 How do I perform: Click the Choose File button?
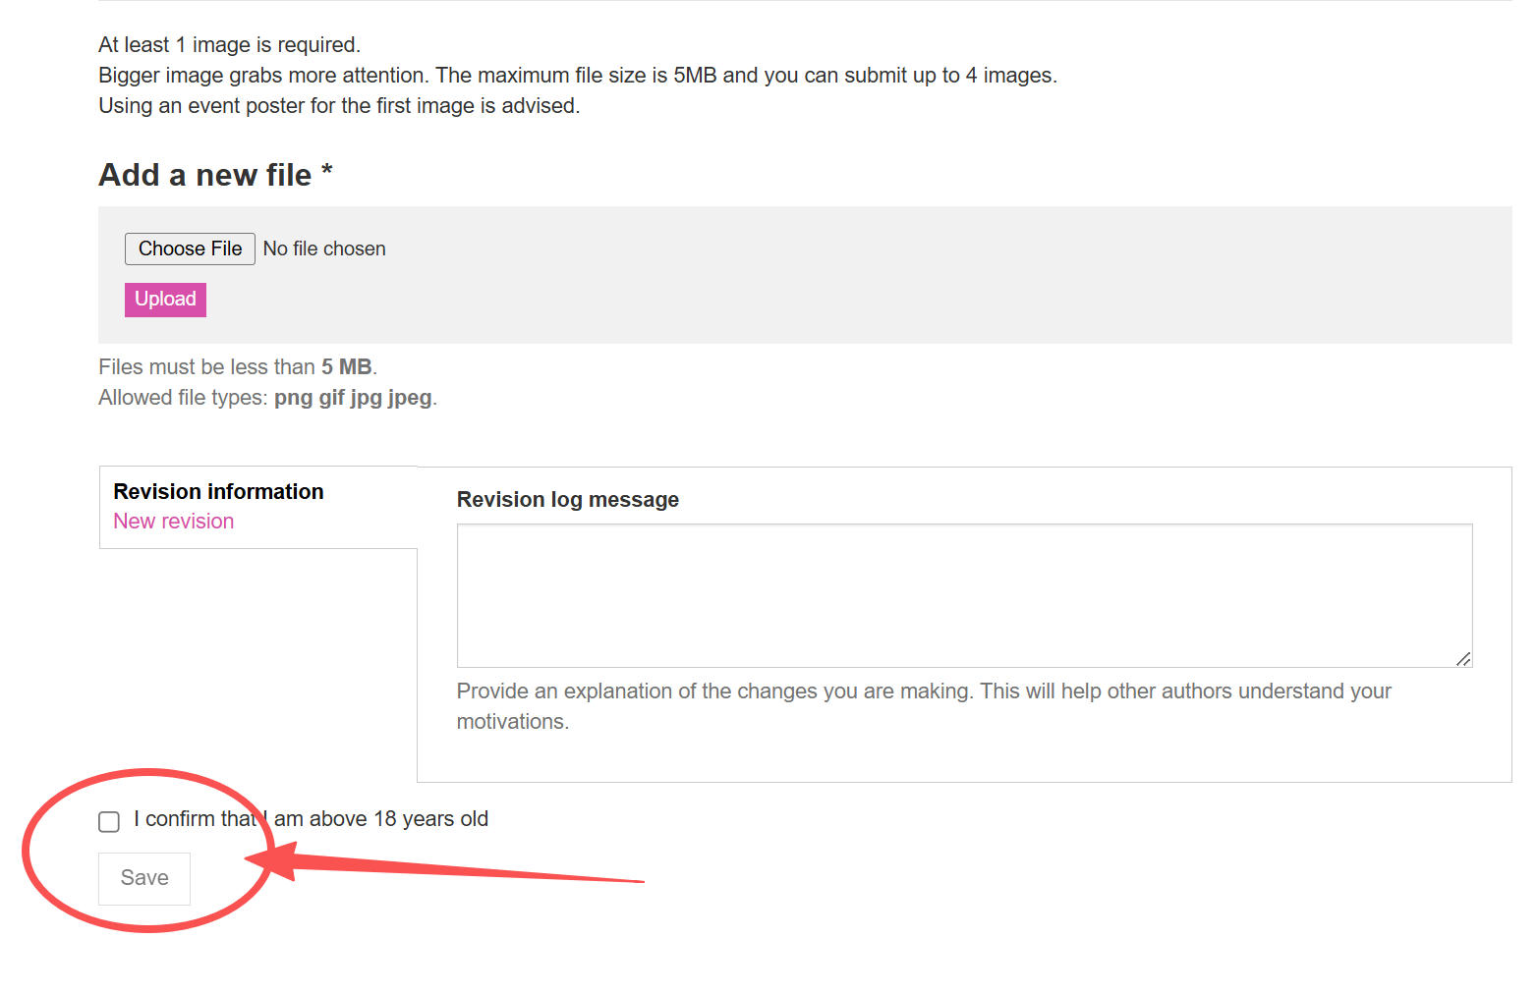tap(190, 248)
